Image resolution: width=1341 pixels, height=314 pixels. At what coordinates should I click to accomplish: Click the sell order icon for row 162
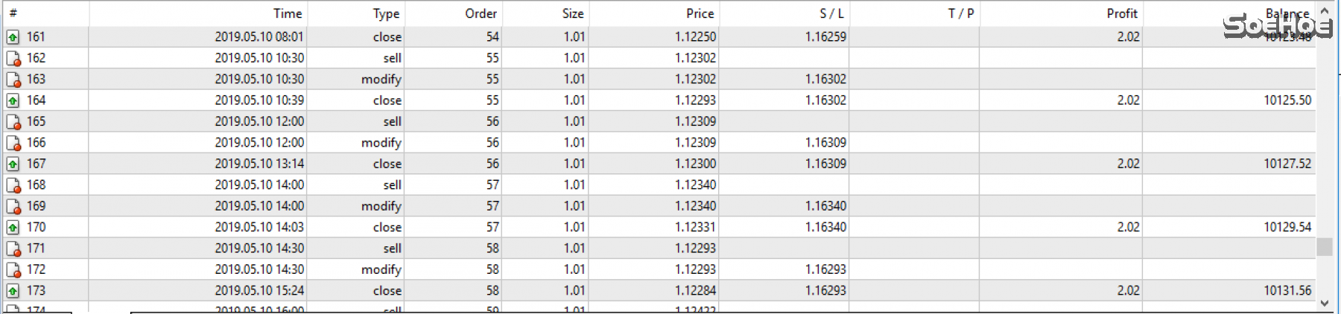pos(13,58)
